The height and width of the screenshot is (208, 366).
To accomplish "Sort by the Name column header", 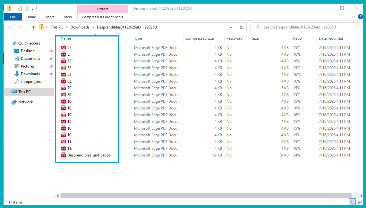I will coord(66,38).
